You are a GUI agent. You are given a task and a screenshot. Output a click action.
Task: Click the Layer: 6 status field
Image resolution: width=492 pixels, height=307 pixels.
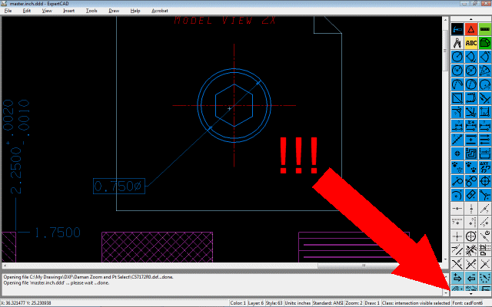(x=256, y=303)
